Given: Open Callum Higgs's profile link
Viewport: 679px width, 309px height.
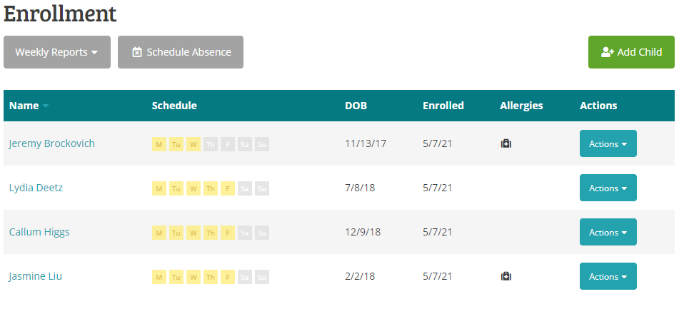Looking at the screenshot, I should tap(39, 232).
